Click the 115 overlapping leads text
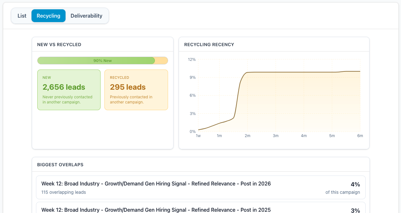The height and width of the screenshot is (213, 401). [x=64, y=192]
